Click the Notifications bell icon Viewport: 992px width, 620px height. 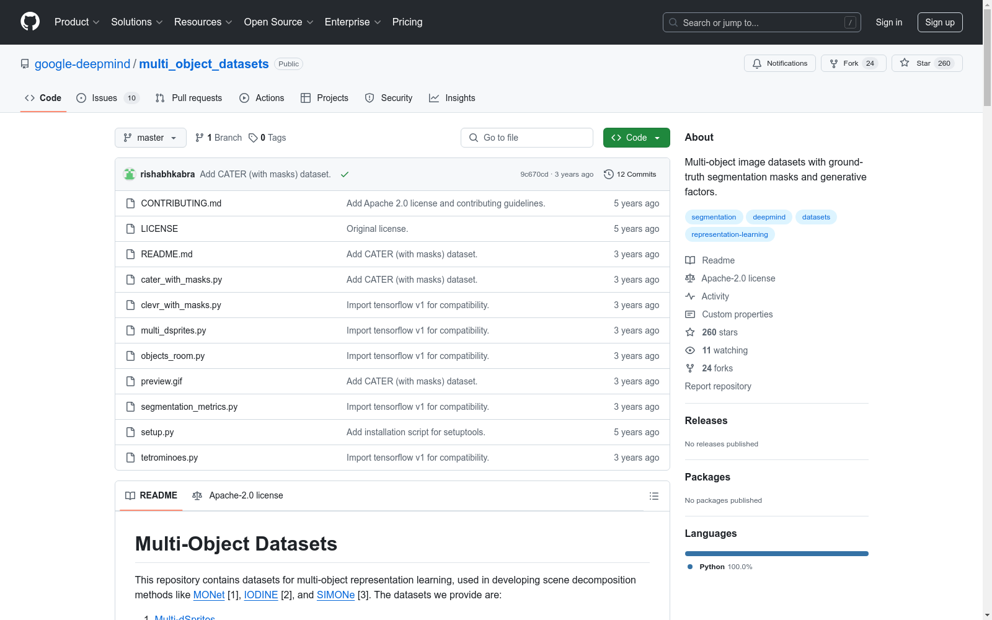pyautogui.click(x=757, y=63)
